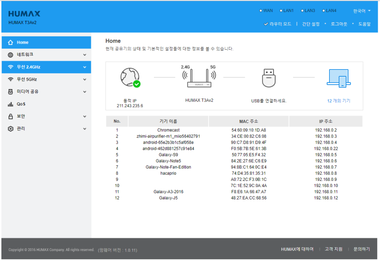Screen dimensions: 380x261
Task: Expand the 네트워크 menu chevron
Action: (x=85, y=55)
